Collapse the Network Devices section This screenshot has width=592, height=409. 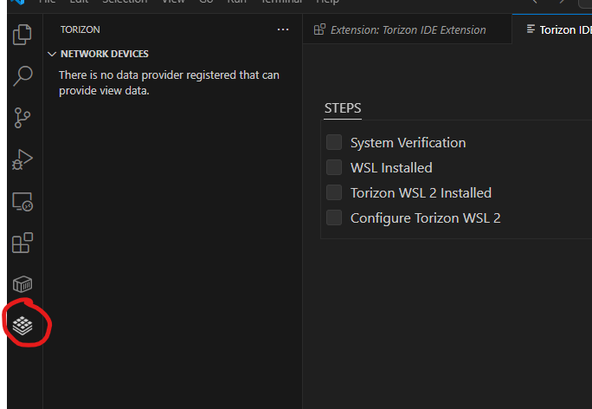click(x=52, y=54)
